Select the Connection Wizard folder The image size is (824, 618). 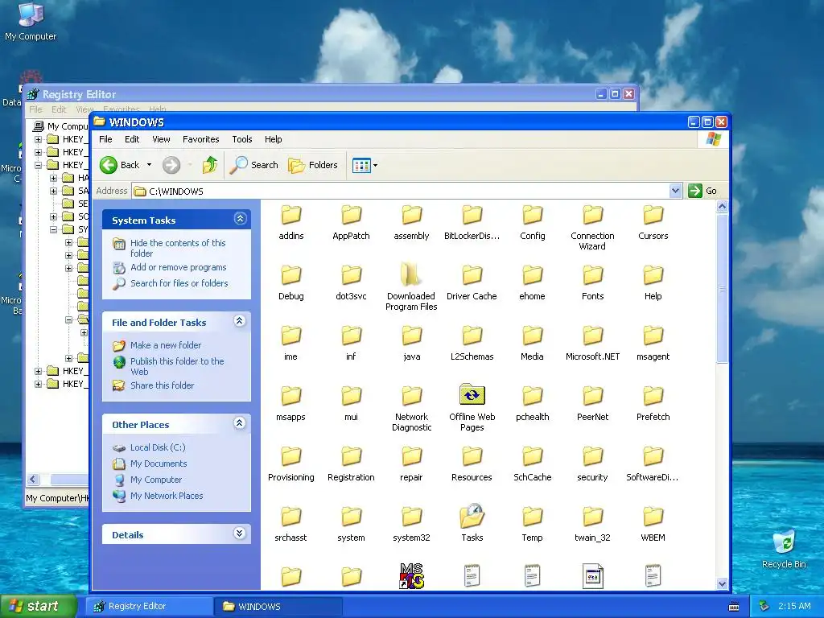pos(592,215)
